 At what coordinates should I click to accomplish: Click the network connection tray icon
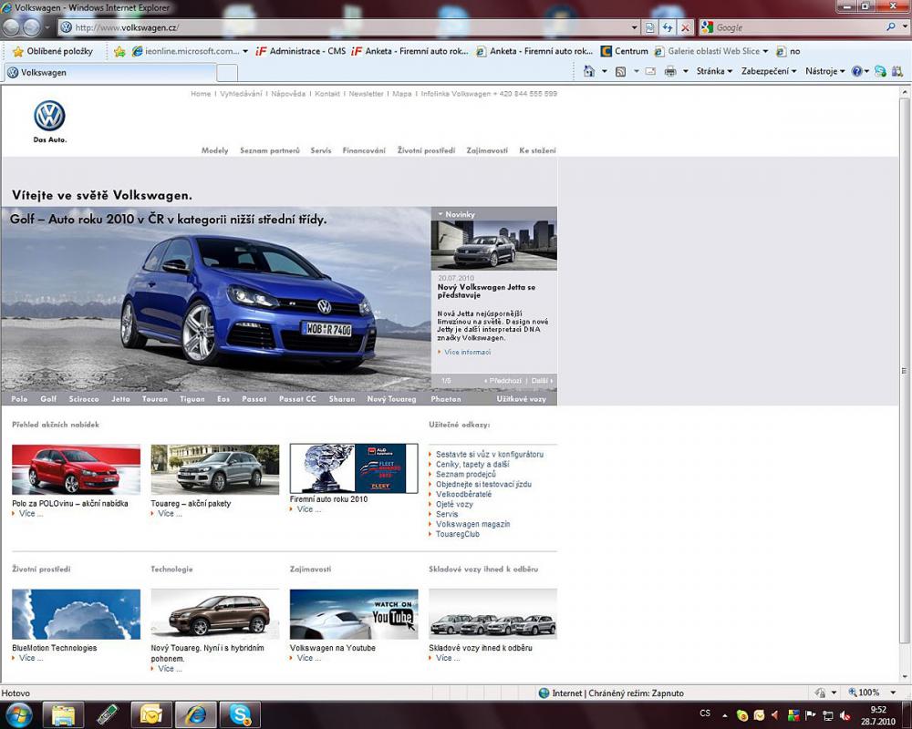[828, 715]
